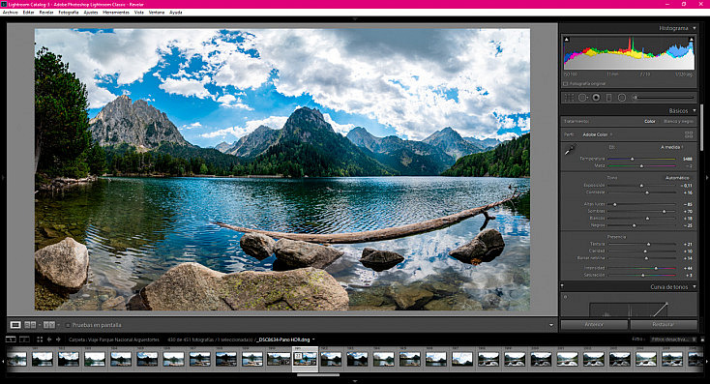Image resolution: width=710 pixels, height=384 pixels.
Task: Click the Temperatura slider handle
Action: point(632,159)
